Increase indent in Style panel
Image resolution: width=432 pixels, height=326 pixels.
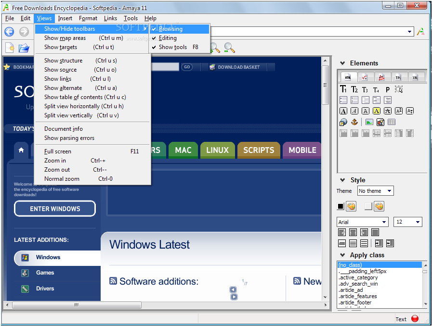379,243
